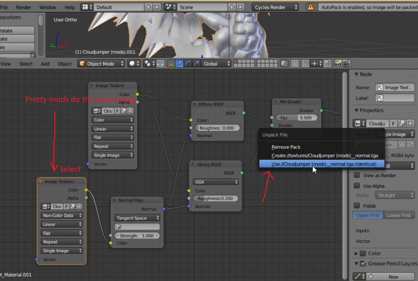The image size is (418, 281).
Task: Open Global transform orientation dropdown
Action: click(x=216, y=64)
